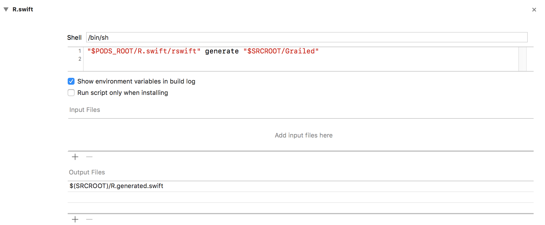This screenshot has height=225, width=545.
Task: Select the empty output files row
Action: tap(300, 197)
